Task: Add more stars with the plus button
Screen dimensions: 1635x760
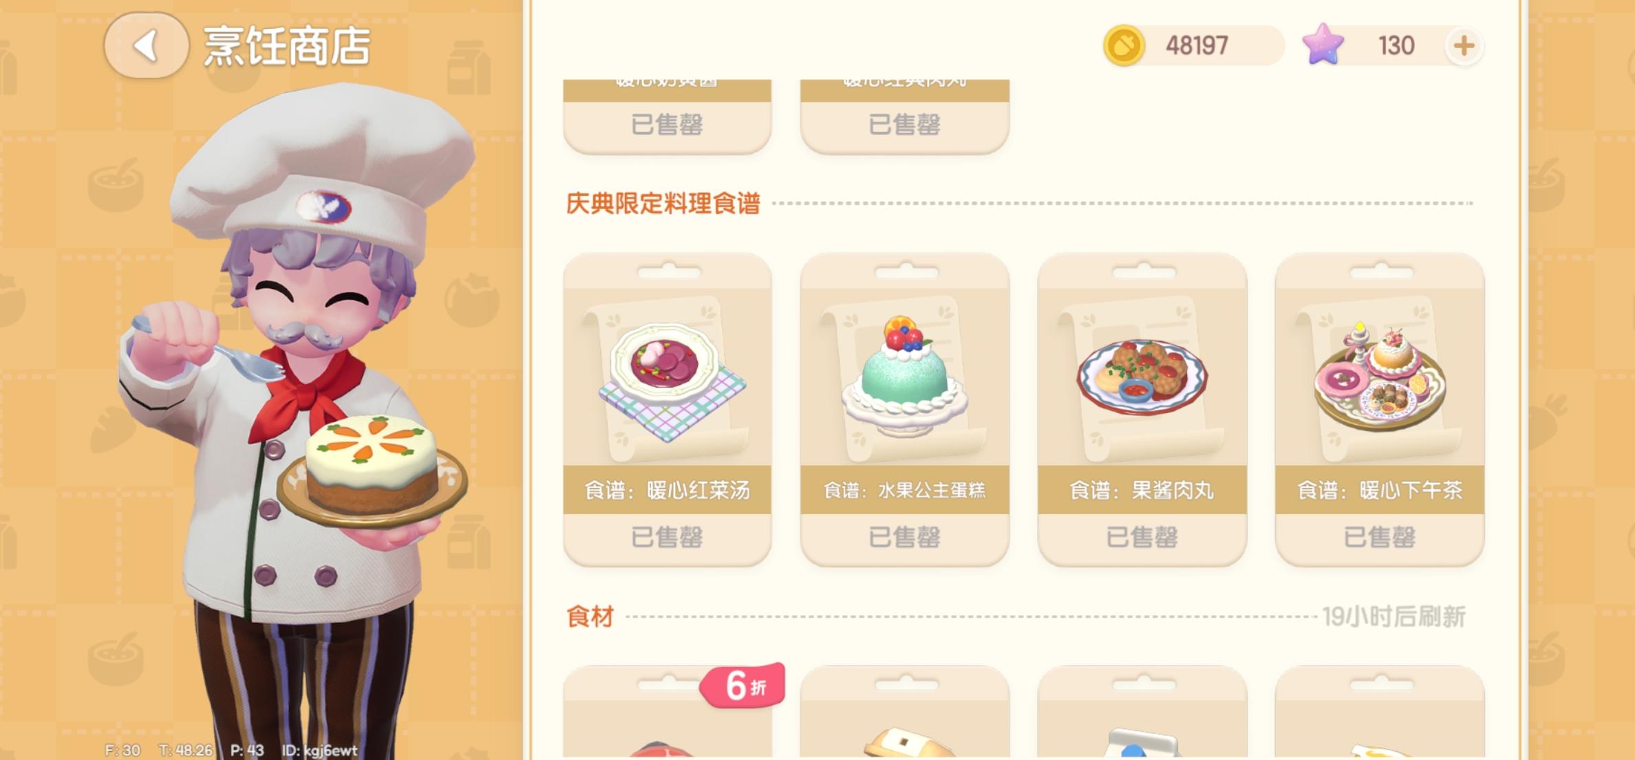Action: [1464, 46]
